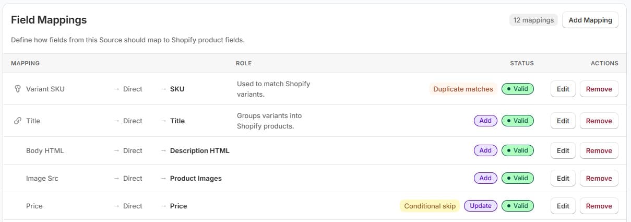
Task: Remove the Price mapping
Action: coord(599,206)
